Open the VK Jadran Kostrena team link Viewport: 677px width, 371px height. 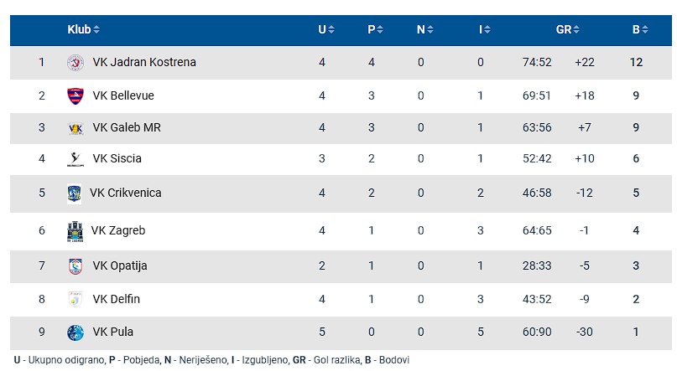point(143,63)
